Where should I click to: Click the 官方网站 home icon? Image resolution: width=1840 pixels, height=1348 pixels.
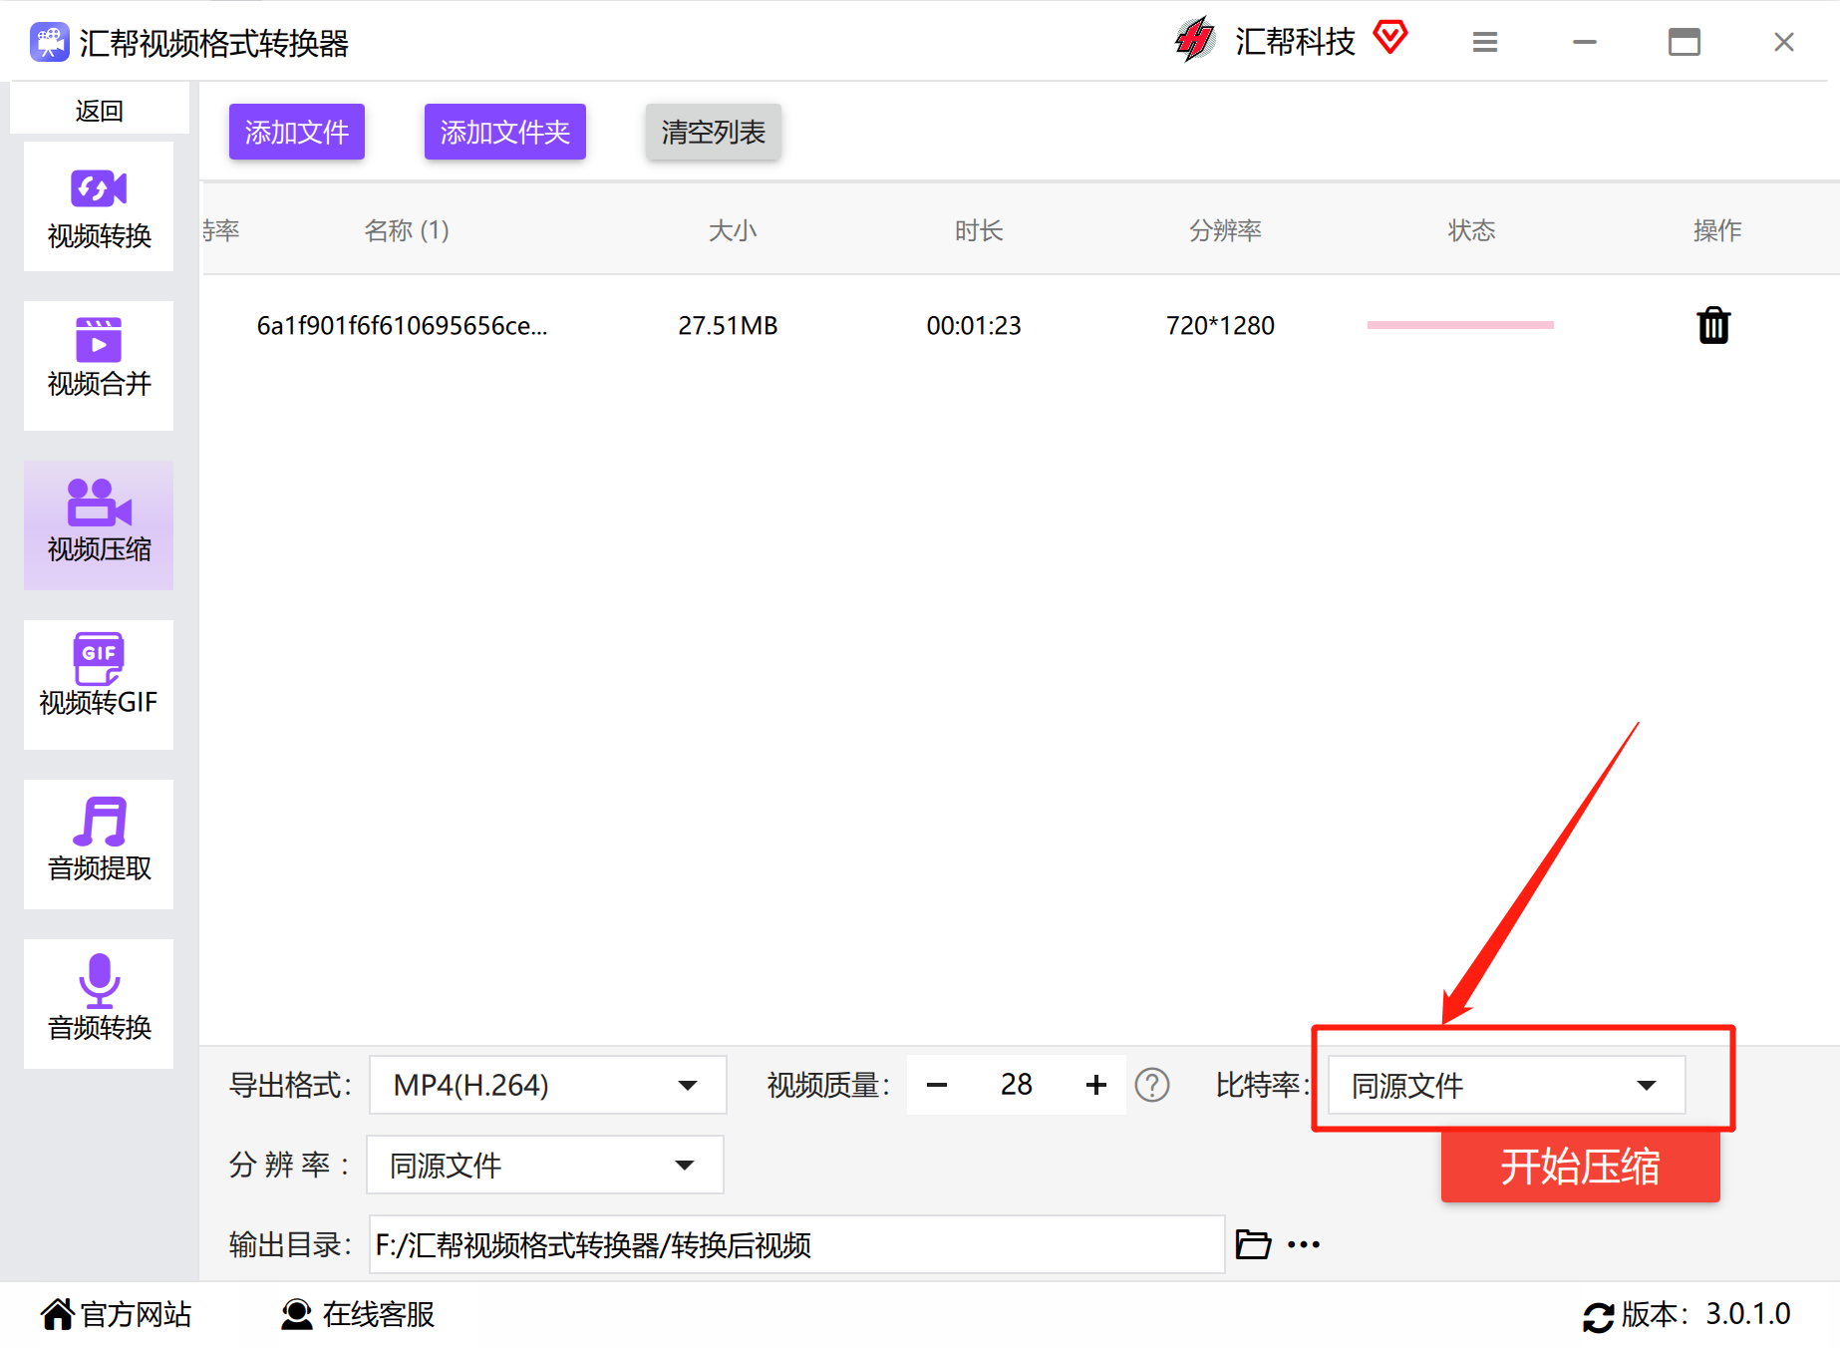(57, 1314)
